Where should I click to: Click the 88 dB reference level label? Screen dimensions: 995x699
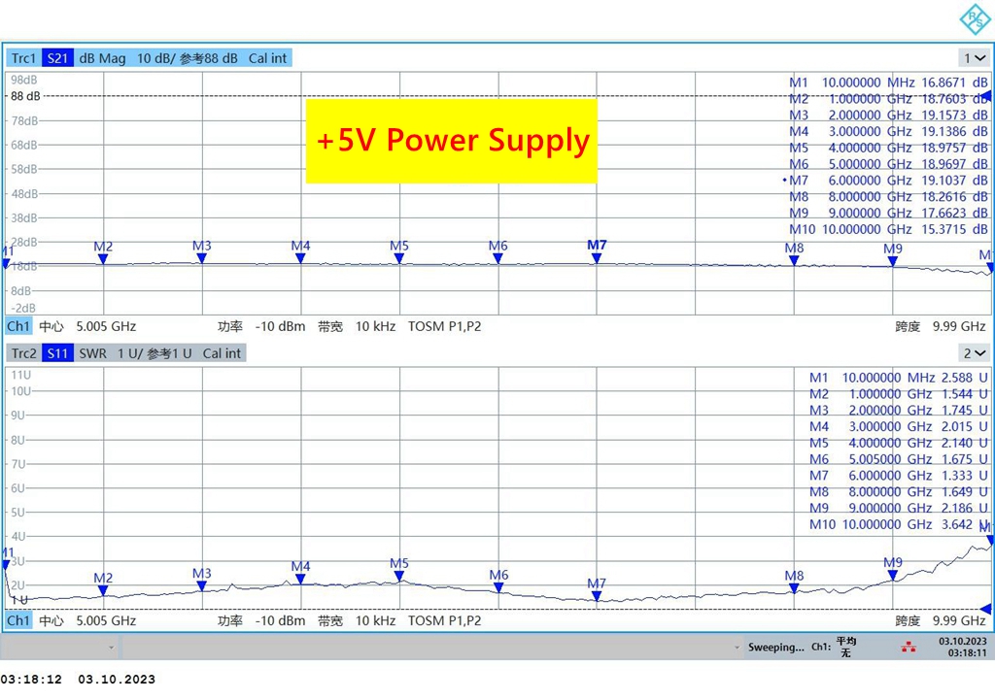(25, 96)
